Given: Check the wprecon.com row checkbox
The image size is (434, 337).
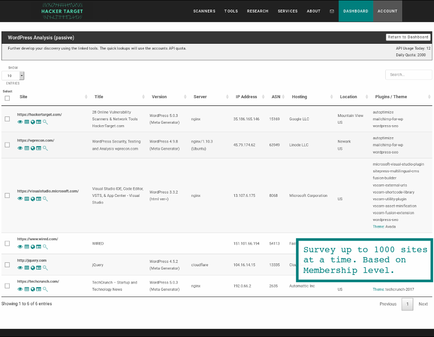Looking at the screenshot, I should [x=7, y=145].
